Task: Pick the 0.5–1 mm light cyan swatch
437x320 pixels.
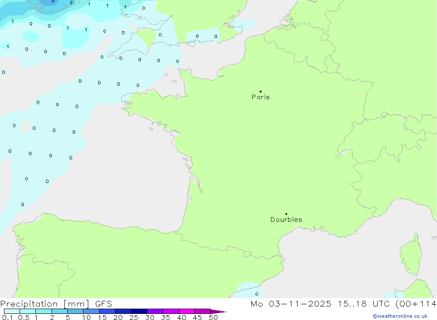Action: coord(28,311)
